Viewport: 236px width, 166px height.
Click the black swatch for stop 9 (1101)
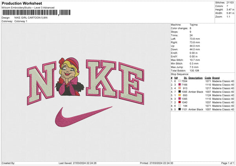coord(180,109)
